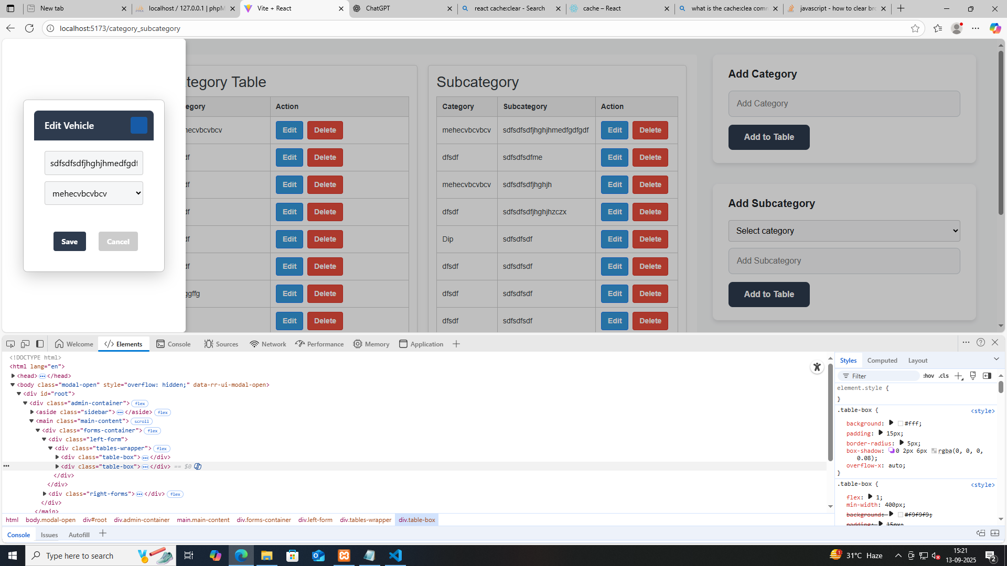Click the Copilot icon in the browser toolbar
This screenshot has height=566, width=1007.
click(995, 28)
